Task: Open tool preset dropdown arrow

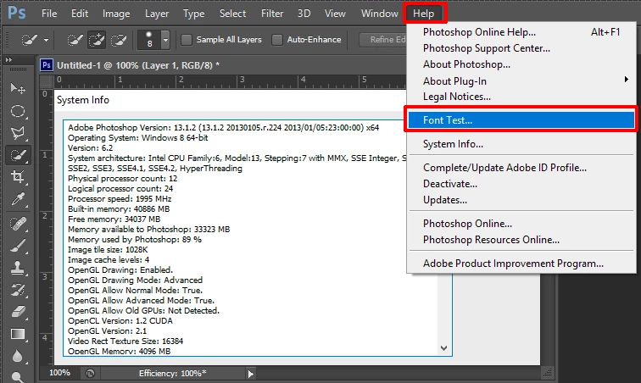Action: click(x=46, y=40)
